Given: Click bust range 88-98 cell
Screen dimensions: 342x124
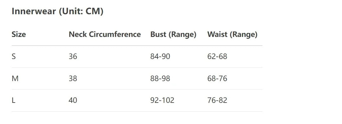Looking at the screenshot, I should 160,78.
